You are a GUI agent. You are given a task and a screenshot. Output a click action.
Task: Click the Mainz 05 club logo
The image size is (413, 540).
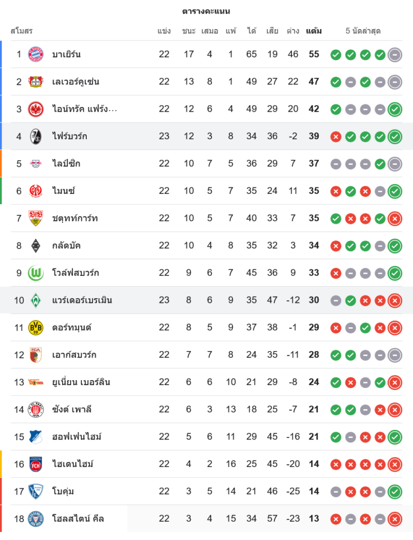[35, 191]
